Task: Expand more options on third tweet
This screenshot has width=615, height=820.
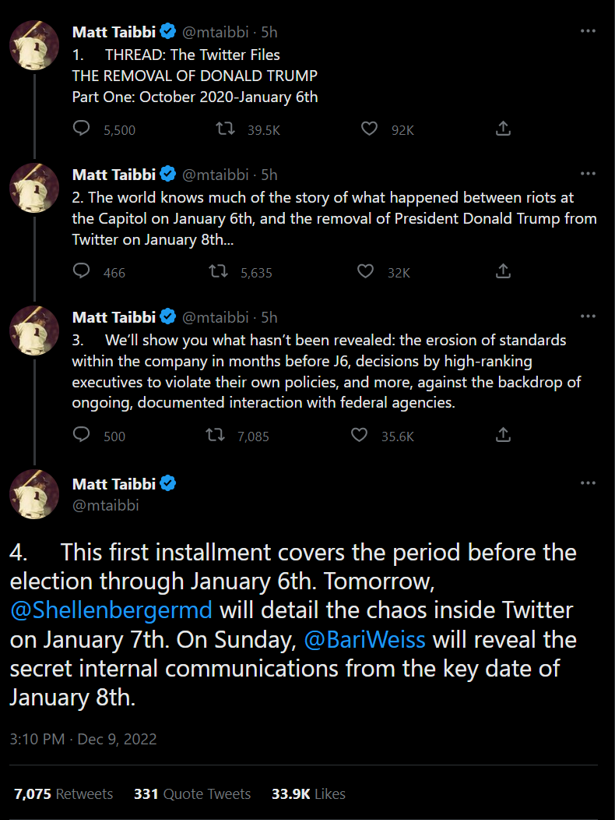Action: [588, 316]
